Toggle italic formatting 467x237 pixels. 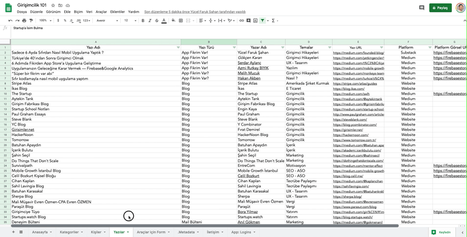pos(150,20)
